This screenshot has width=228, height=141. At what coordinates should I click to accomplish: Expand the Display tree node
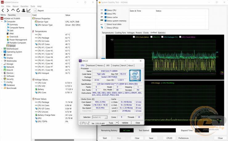2,58
